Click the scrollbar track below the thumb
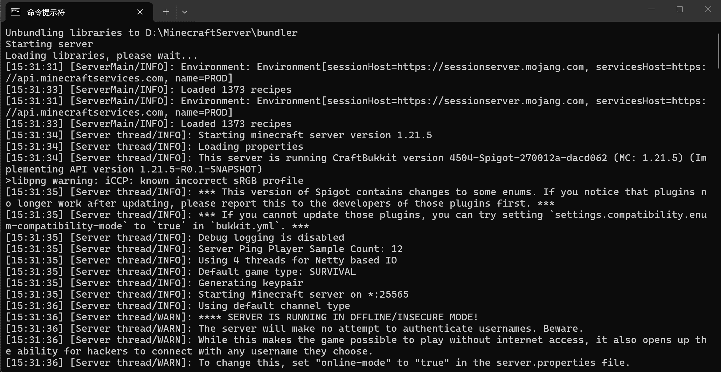 click(719, 215)
